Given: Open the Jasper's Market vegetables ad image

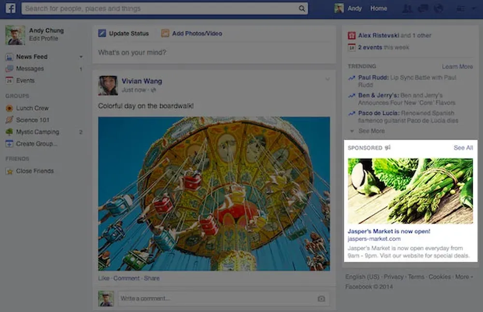Looking at the screenshot, I should point(410,191).
